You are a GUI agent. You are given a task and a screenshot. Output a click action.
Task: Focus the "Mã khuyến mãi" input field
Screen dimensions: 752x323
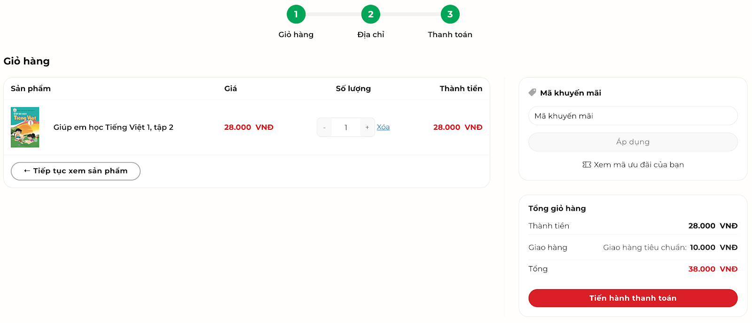(633, 116)
